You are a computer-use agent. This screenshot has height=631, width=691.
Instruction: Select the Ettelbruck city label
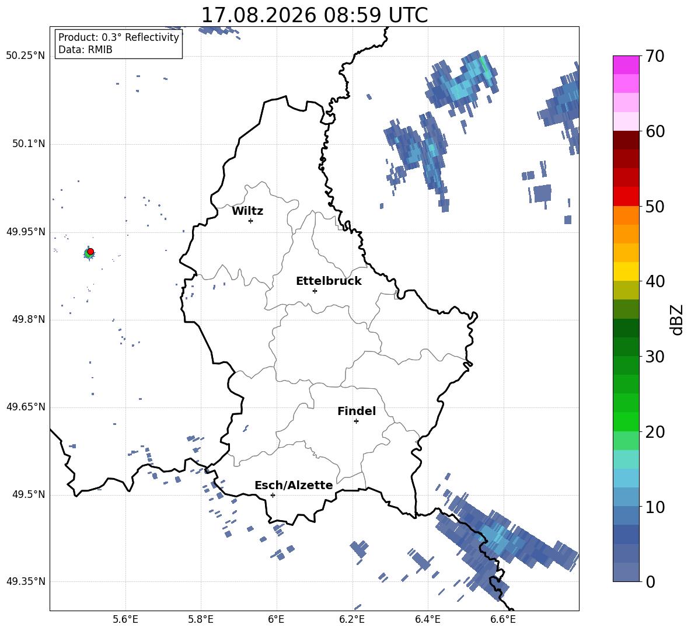(329, 281)
